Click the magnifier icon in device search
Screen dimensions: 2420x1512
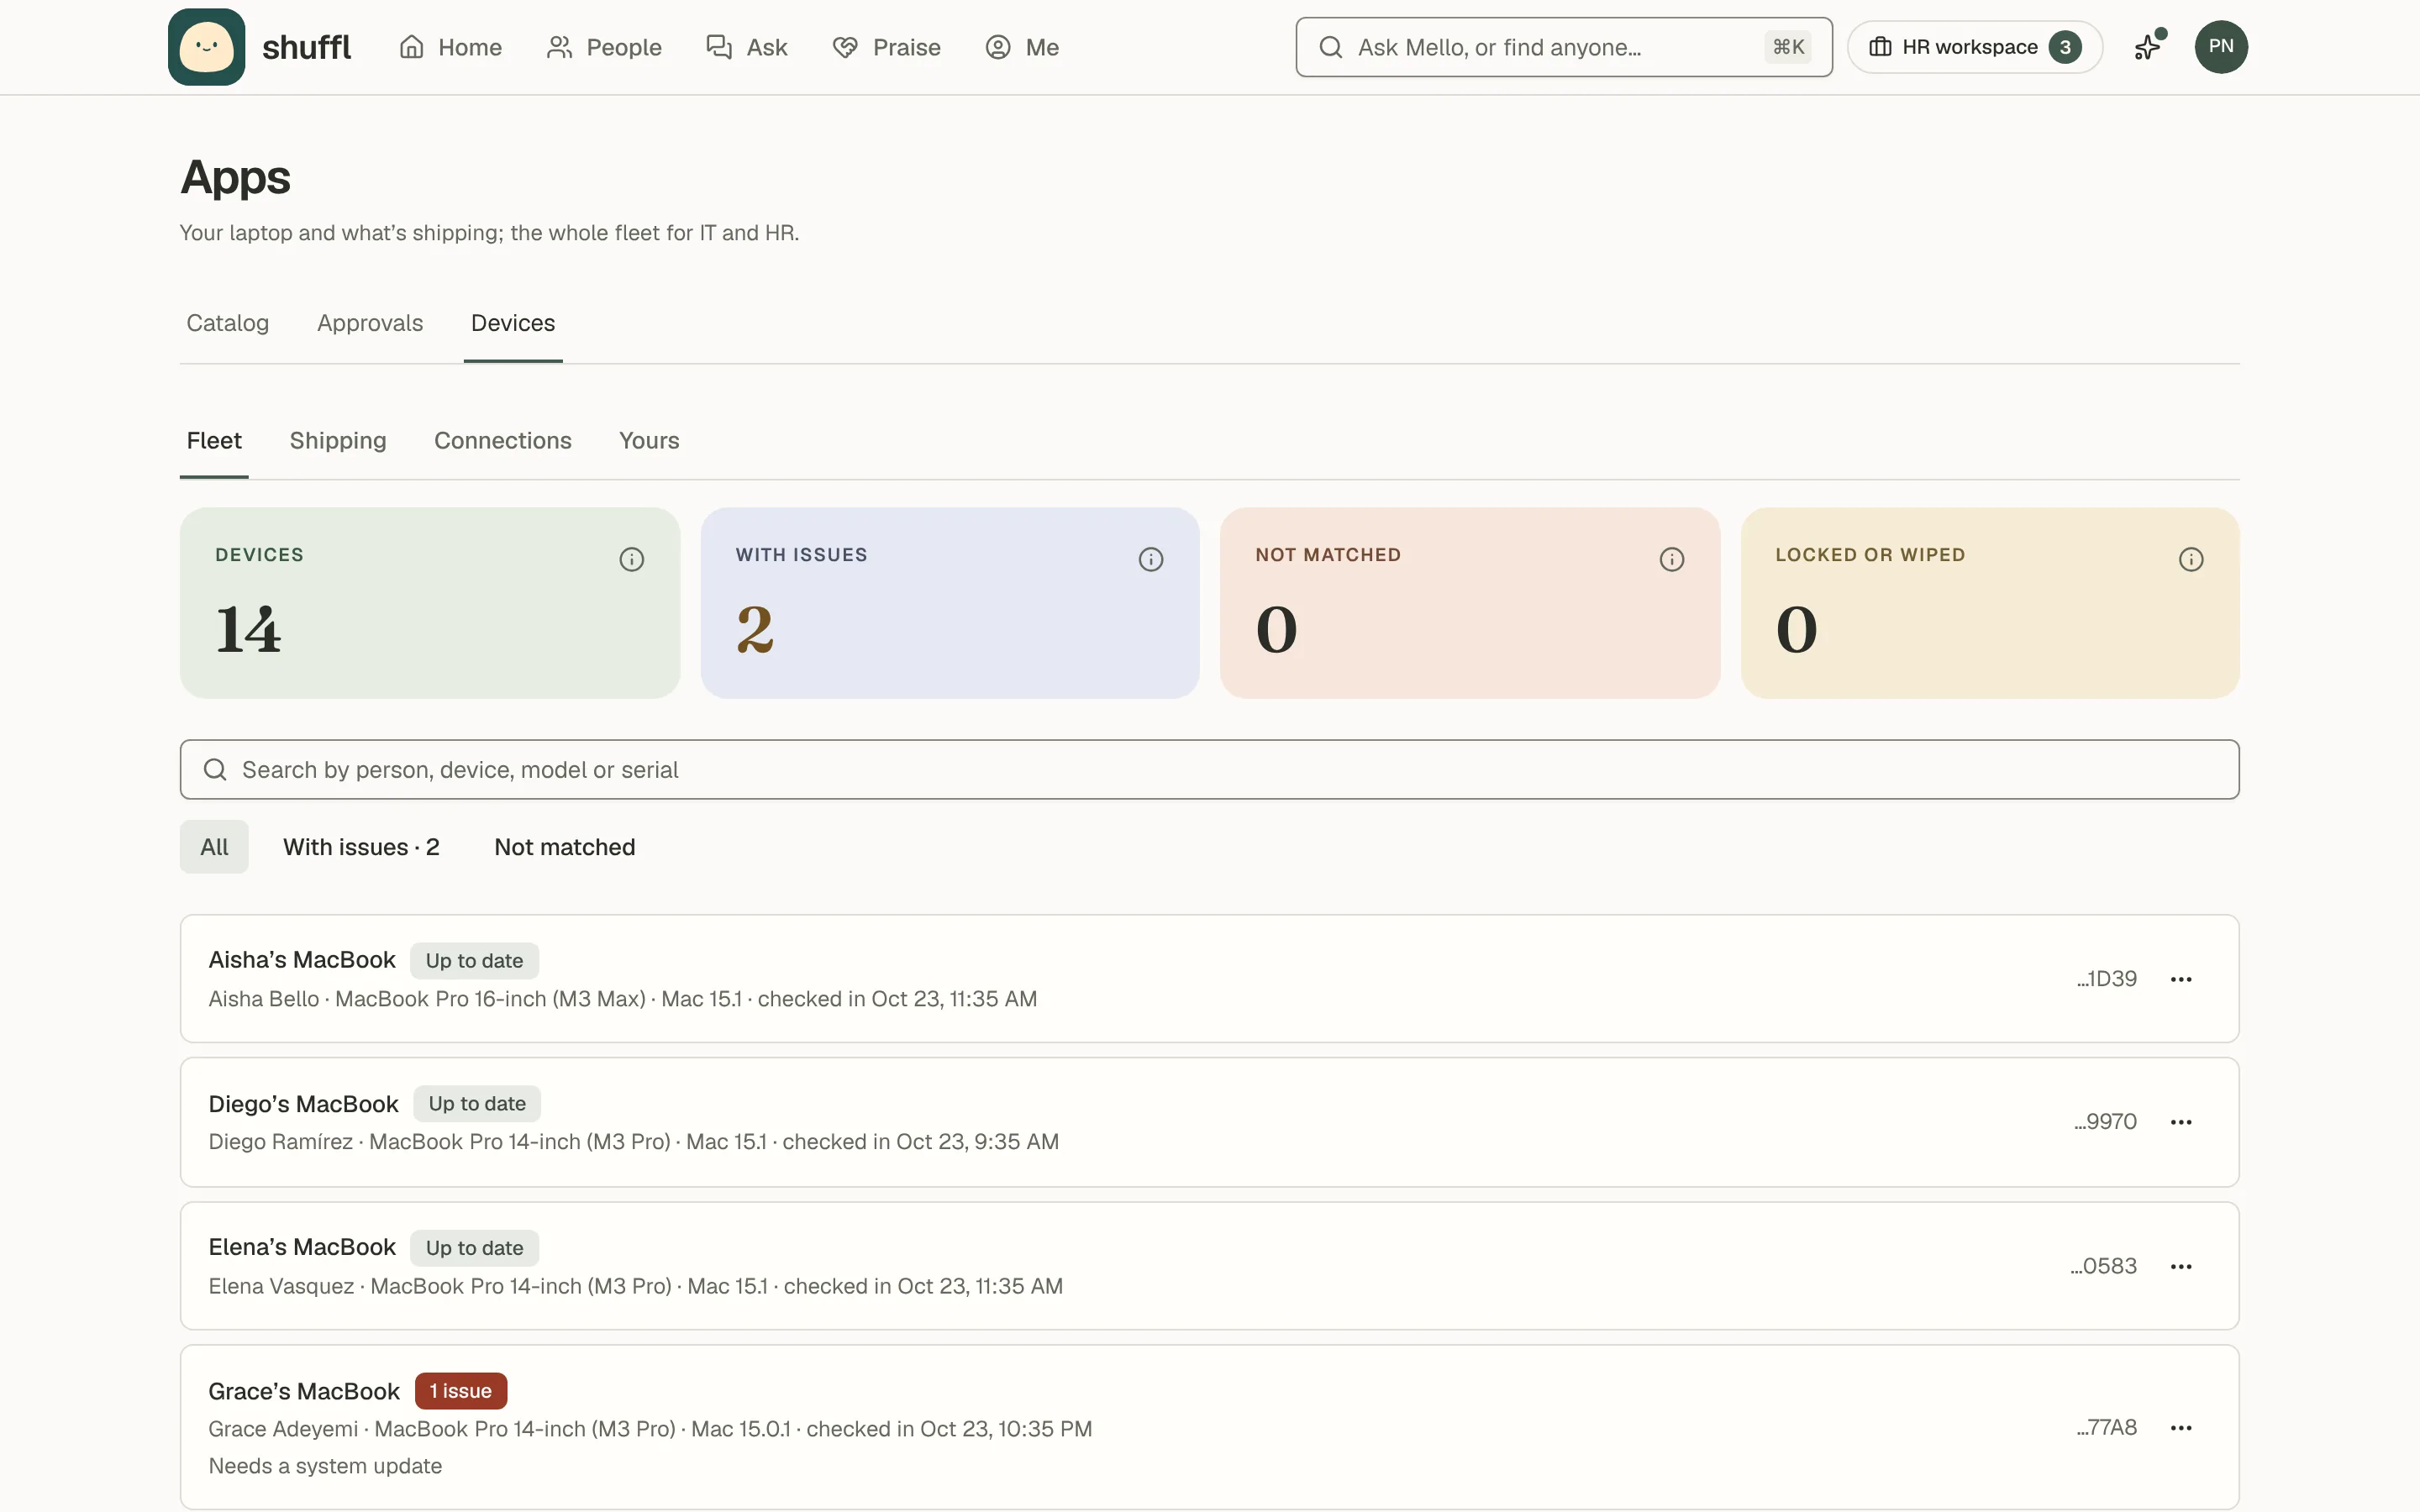coord(215,769)
